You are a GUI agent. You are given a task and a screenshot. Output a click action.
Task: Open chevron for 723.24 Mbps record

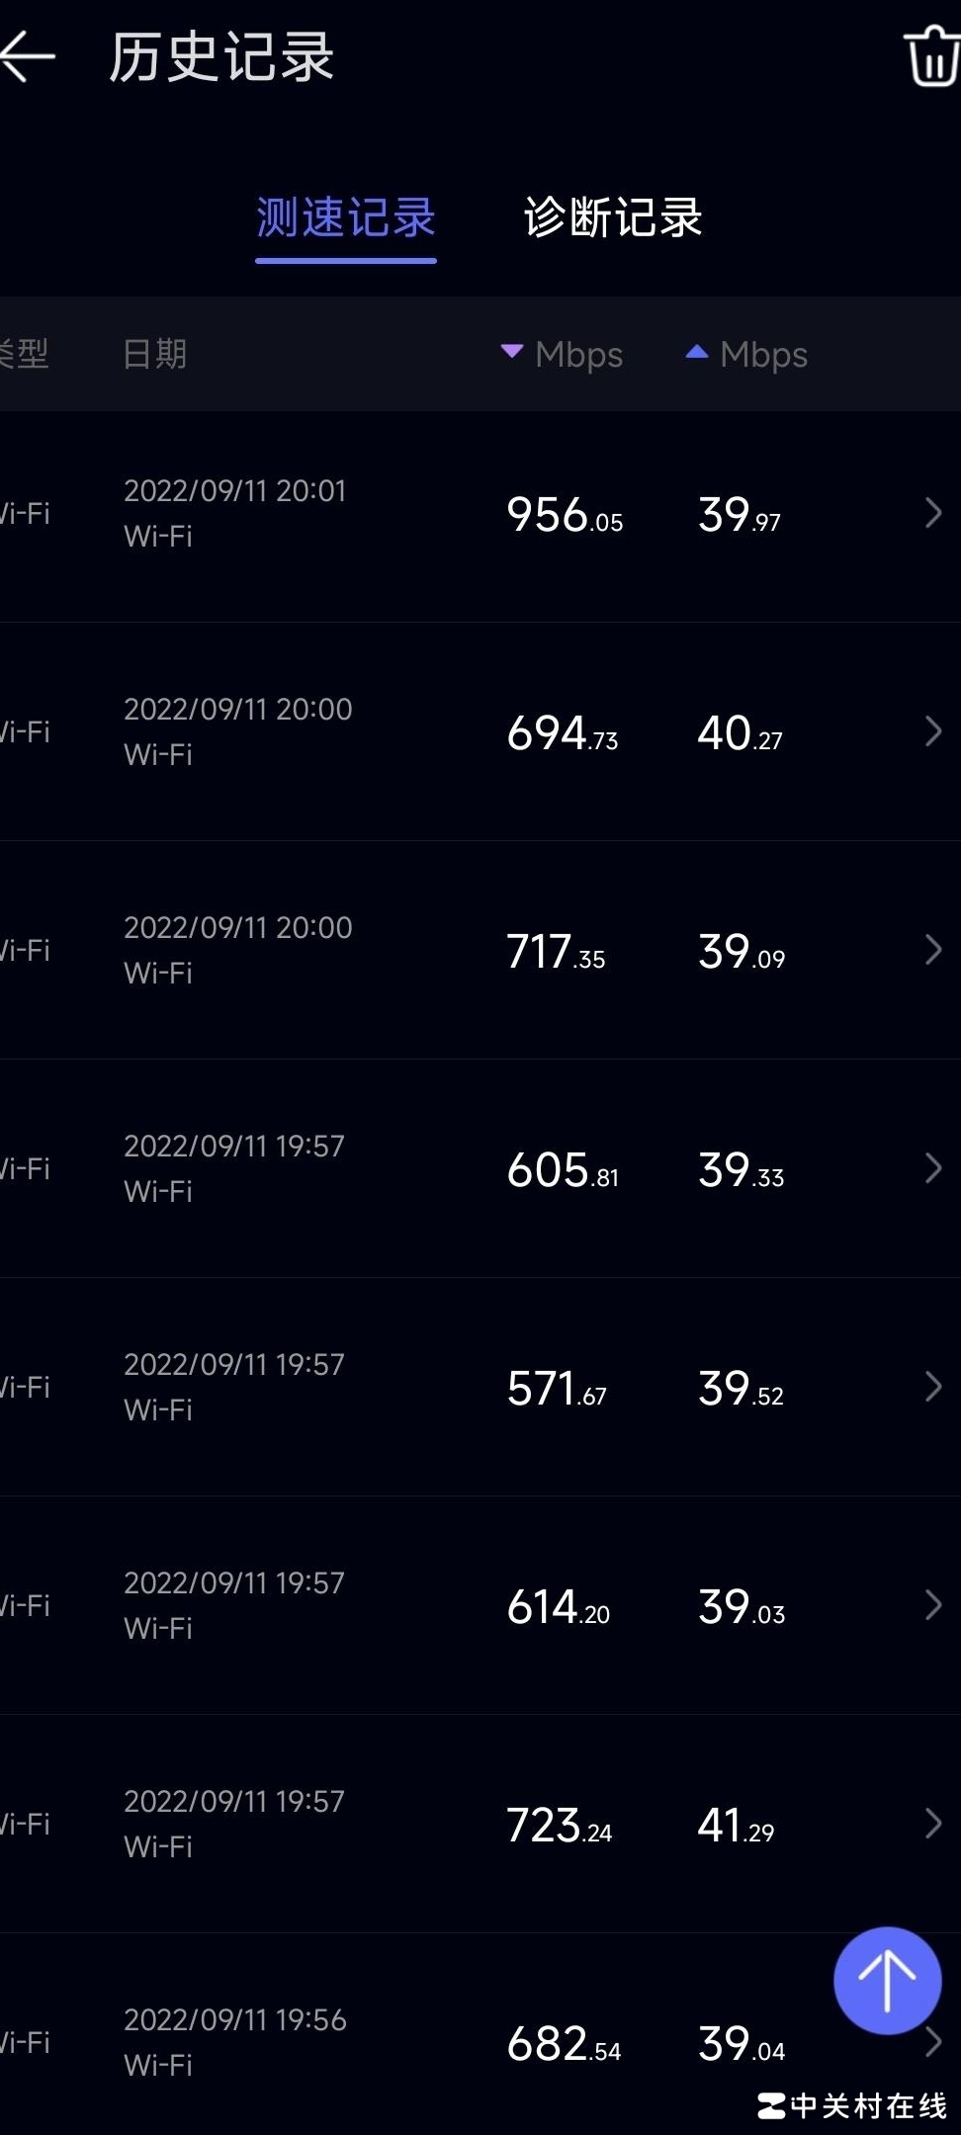pos(932,1824)
